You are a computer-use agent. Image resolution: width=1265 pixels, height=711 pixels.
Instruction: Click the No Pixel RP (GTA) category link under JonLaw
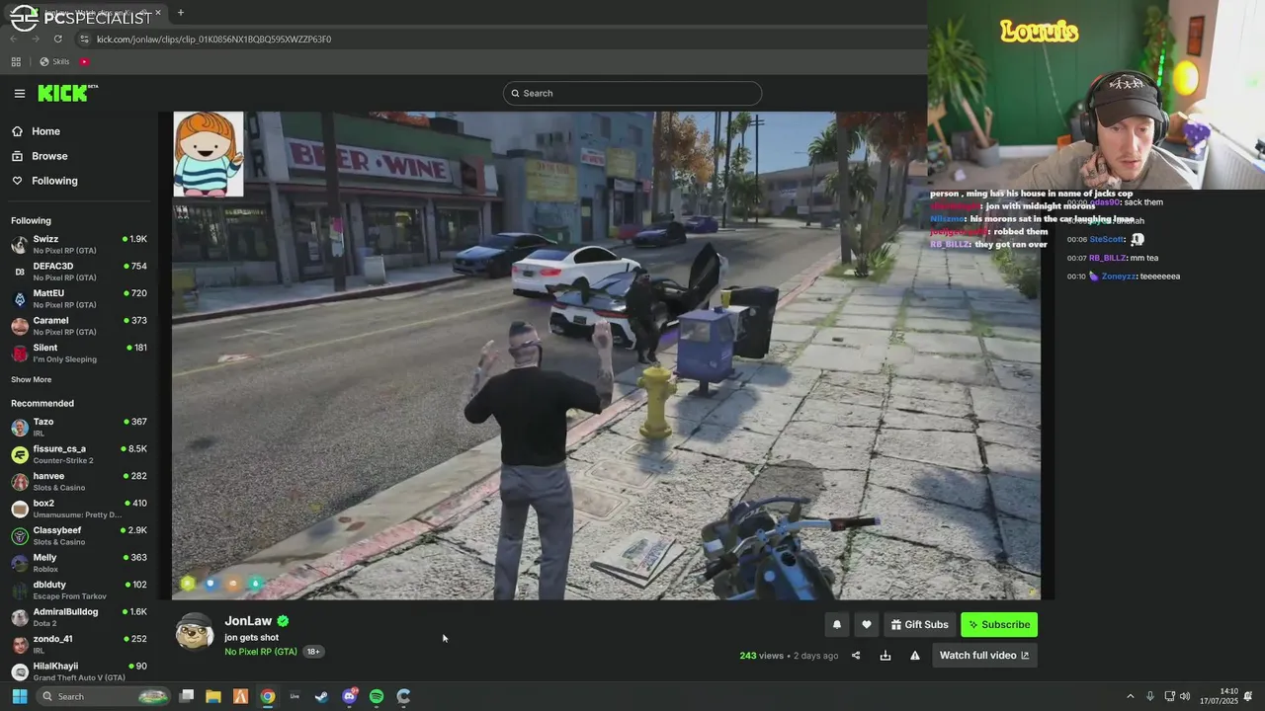point(261,652)
